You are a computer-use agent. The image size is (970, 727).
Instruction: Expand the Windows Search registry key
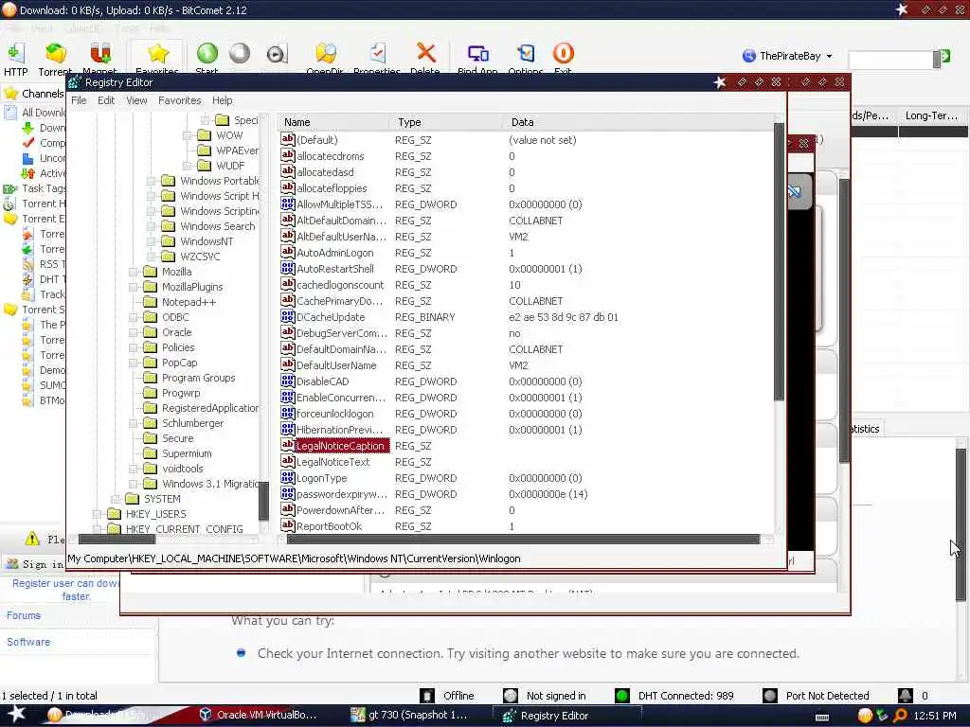click(x=151, y=226)
